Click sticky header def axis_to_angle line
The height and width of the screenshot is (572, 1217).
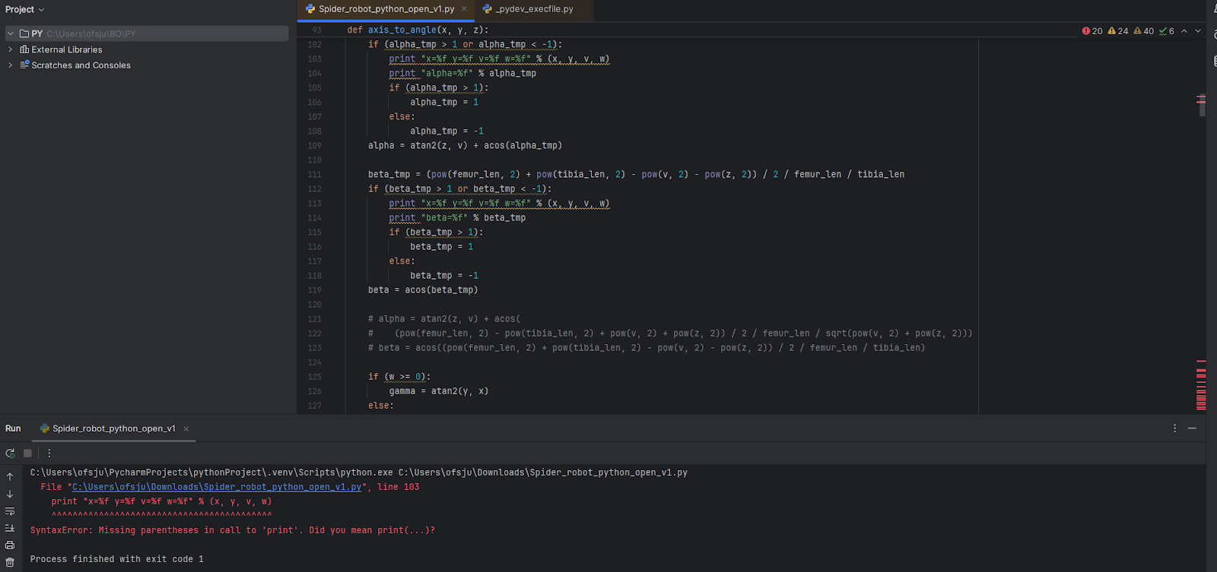pyautogui.click(x=418, y=30)
